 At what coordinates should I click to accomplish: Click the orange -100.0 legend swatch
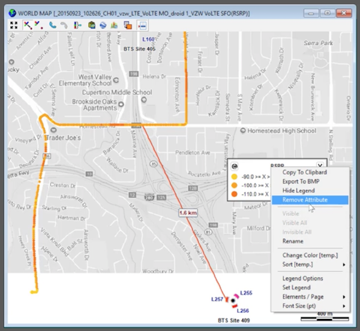coord(234,185)
